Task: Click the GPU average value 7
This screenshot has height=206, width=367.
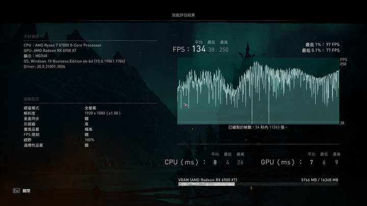Action: (311, 162)
